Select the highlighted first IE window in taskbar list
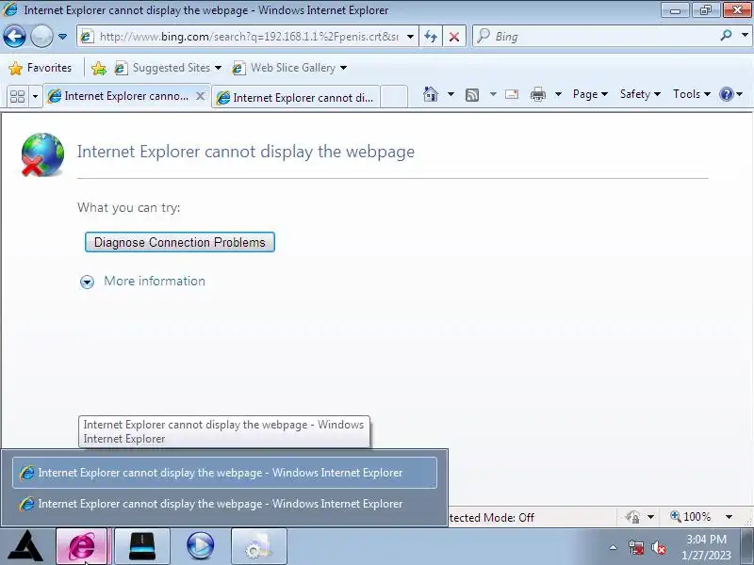Viewport: 754px width, 565px height. [x=224, y=473]
